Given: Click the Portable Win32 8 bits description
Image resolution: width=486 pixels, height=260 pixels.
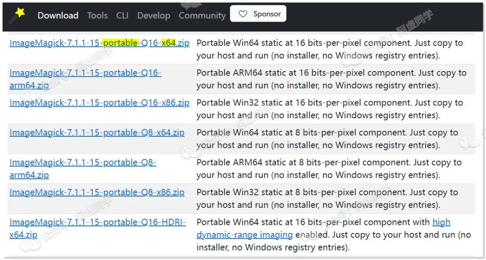Looking at the screenshot, I should (327, 198).
